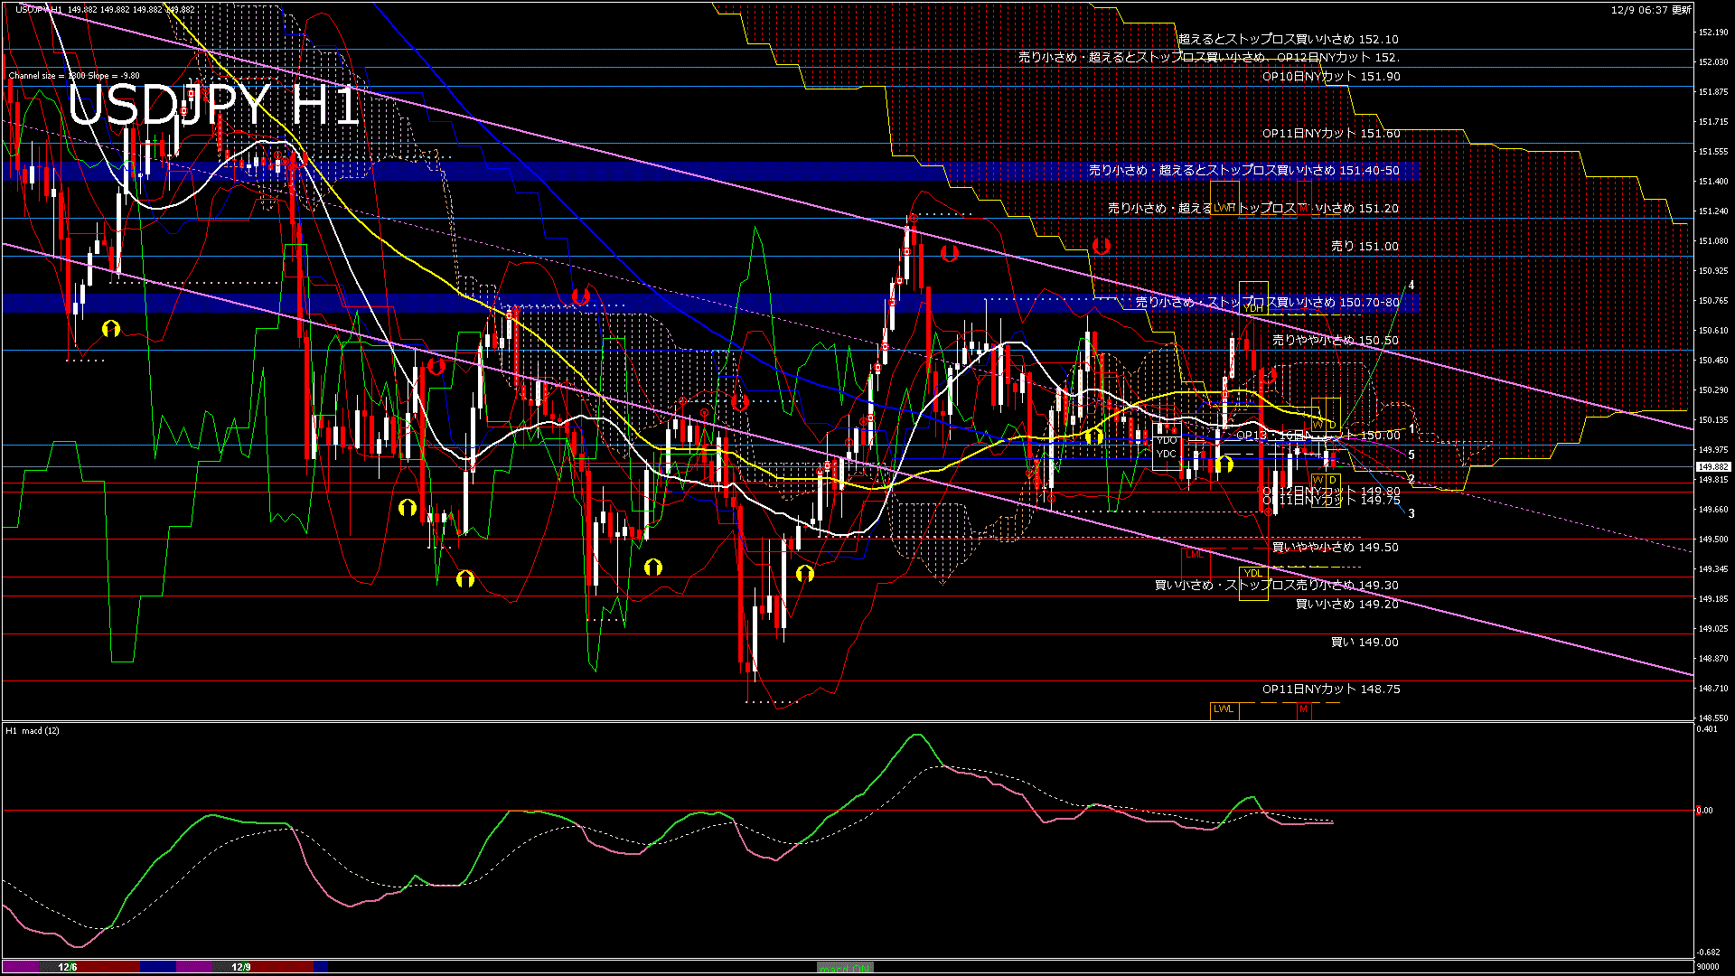Select the order label ending 149.30
The image size is (1735, 976).
tap(1277, 586)
